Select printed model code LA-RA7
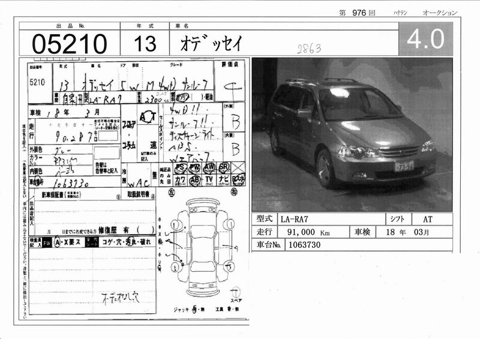The height and width of the screenshot is (339, 480). 295,219
